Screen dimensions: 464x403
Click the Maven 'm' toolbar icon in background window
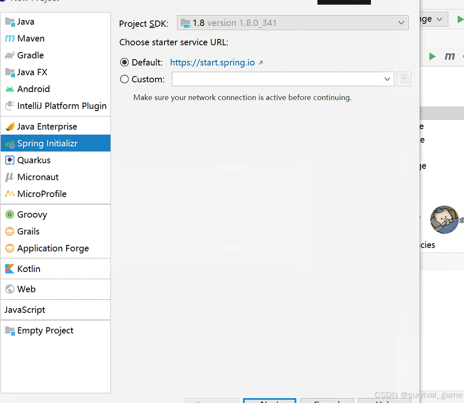(x=450, y=56)
